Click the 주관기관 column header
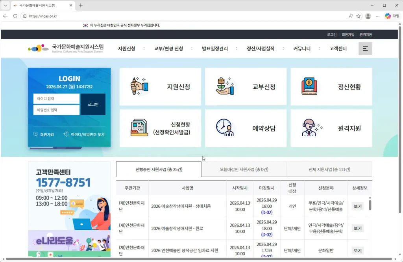This screenshot has width=403, height=262. click(x=132, y=188)
